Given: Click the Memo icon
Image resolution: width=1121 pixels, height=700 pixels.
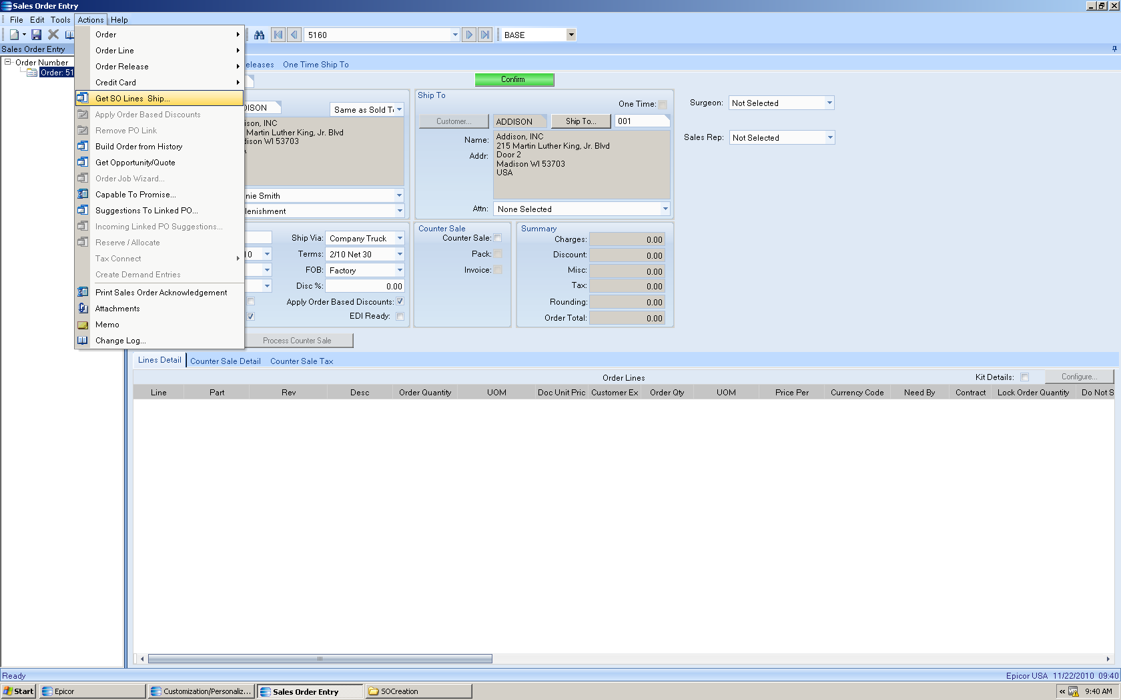Looking at the screenshot, I should (83, 325).
